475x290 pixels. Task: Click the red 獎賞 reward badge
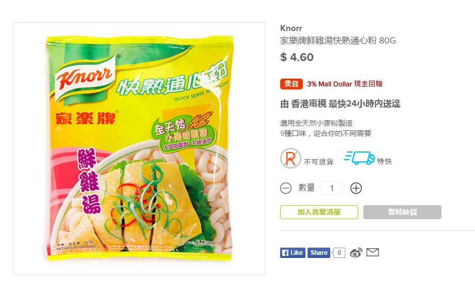click(292, 84)
